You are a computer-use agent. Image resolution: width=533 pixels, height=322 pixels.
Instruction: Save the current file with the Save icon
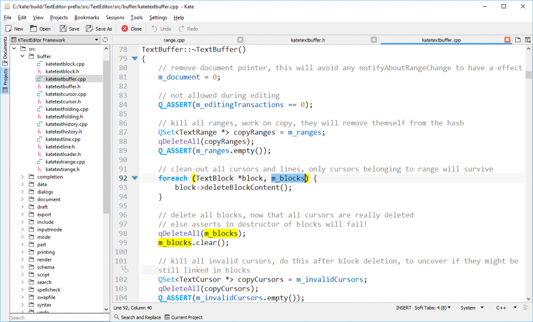coord(68,29)
